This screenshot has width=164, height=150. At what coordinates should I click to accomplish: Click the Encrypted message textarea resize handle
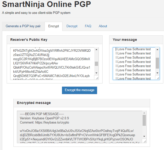(x=145, y=141)
